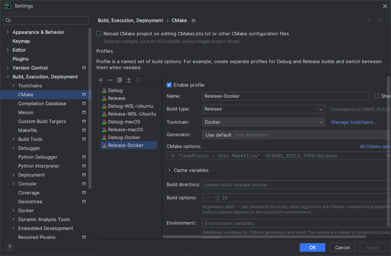The height and width of the screenshot is (256, 391).
Task: Expand the Cache variables section
Action: pos(169,170)
